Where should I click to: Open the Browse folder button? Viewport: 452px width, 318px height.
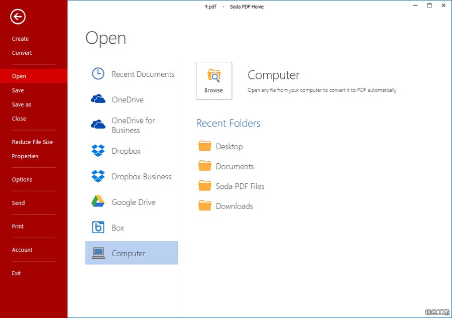(214, 81)
